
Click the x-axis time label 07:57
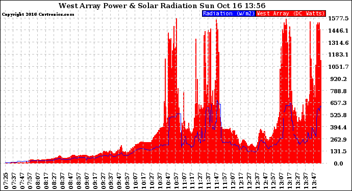point(30,181)
